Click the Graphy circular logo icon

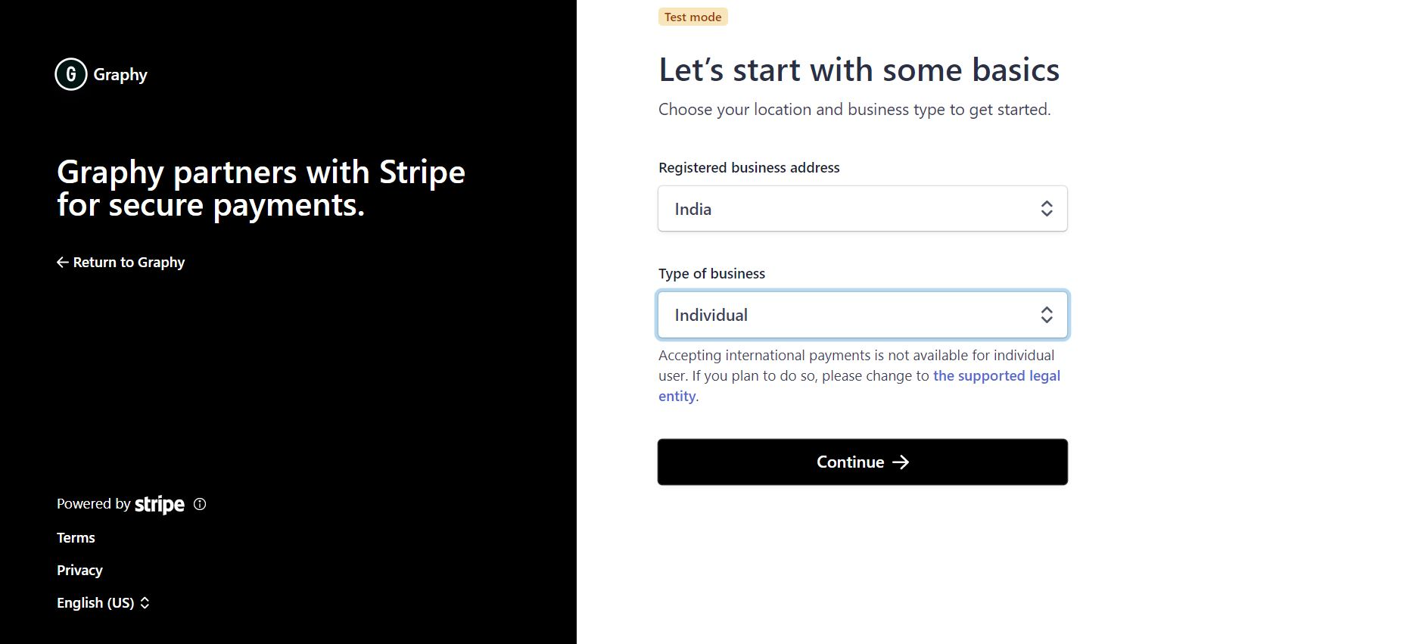(x=70, y=73)
